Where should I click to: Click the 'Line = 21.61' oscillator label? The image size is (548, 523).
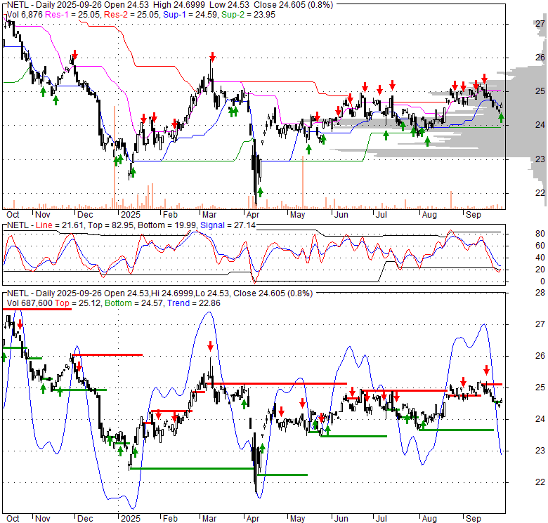coord(60,225)
